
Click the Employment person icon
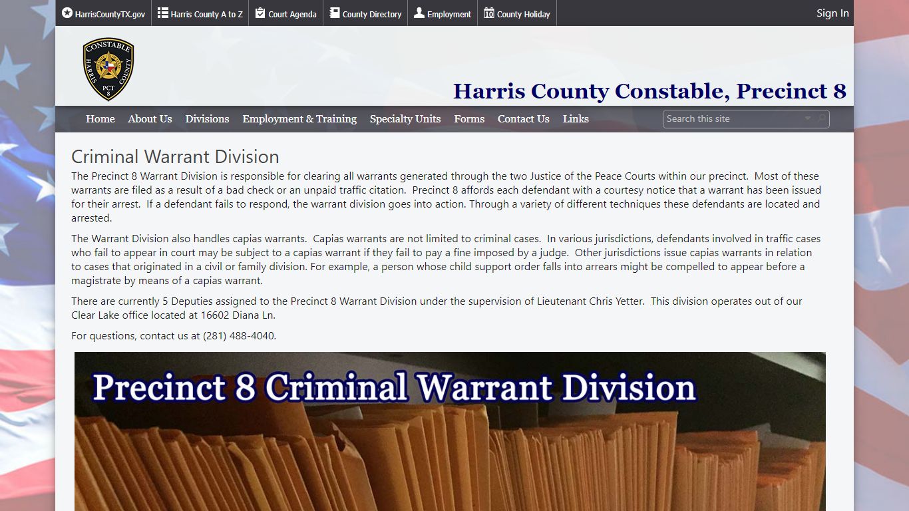point(419,13)
